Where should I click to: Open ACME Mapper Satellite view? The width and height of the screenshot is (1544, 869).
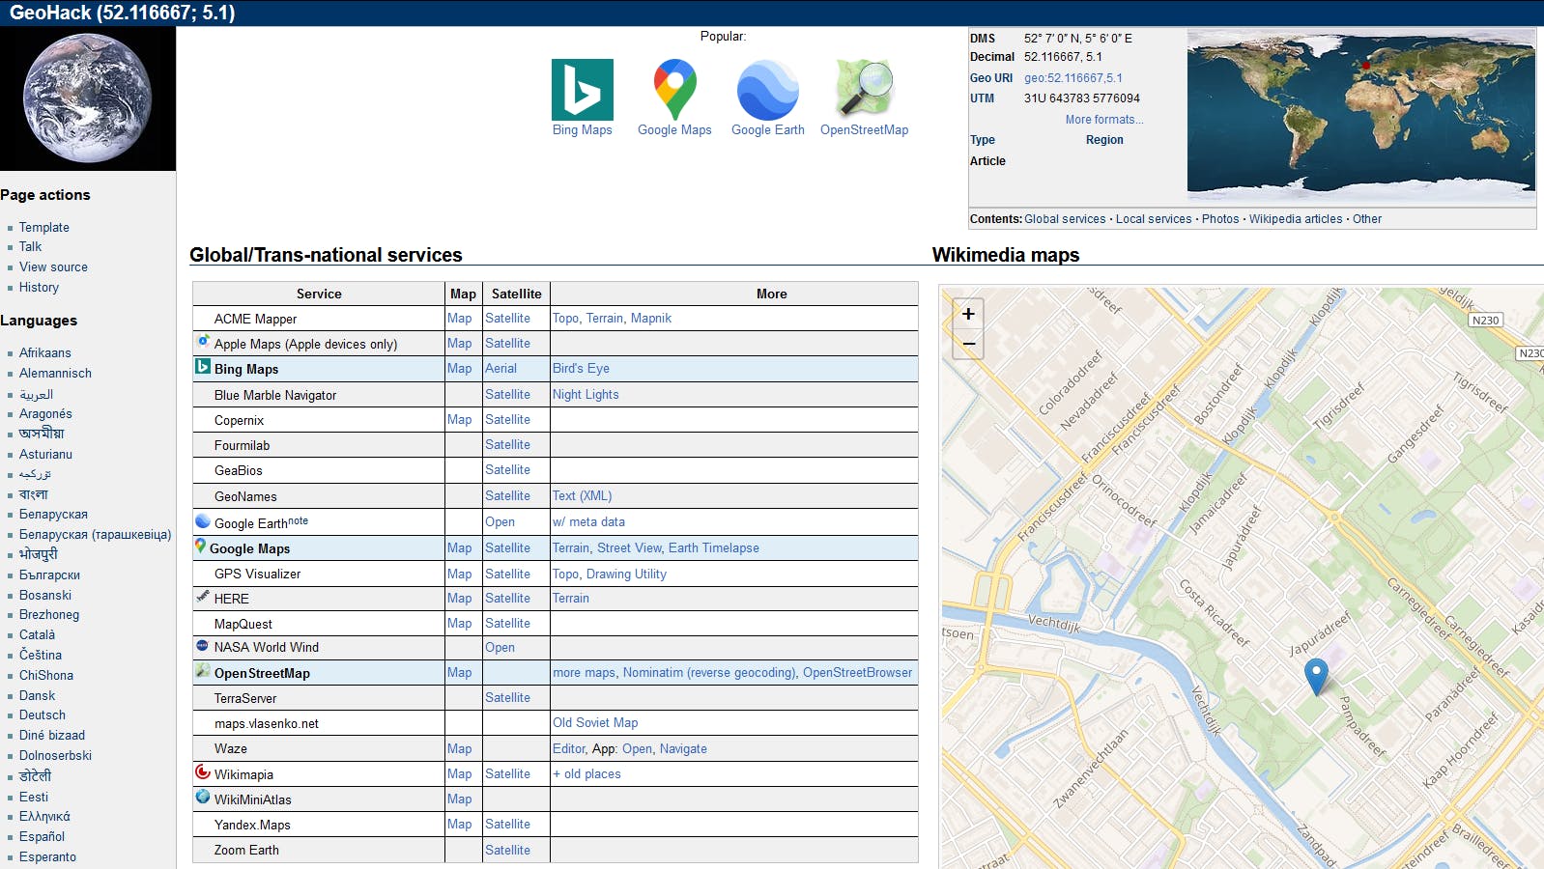click(507, 319)
